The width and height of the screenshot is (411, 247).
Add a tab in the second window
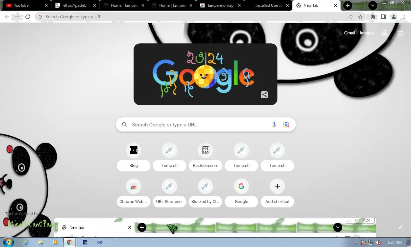pos(142,227)
